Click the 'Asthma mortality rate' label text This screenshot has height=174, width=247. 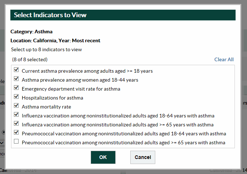(46, 107)
